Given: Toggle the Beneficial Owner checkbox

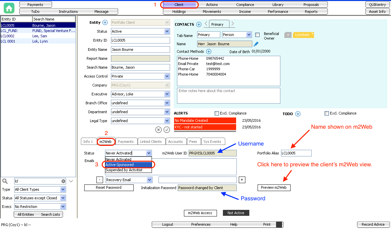Looking at the screenshot, I should click(258, 35).
